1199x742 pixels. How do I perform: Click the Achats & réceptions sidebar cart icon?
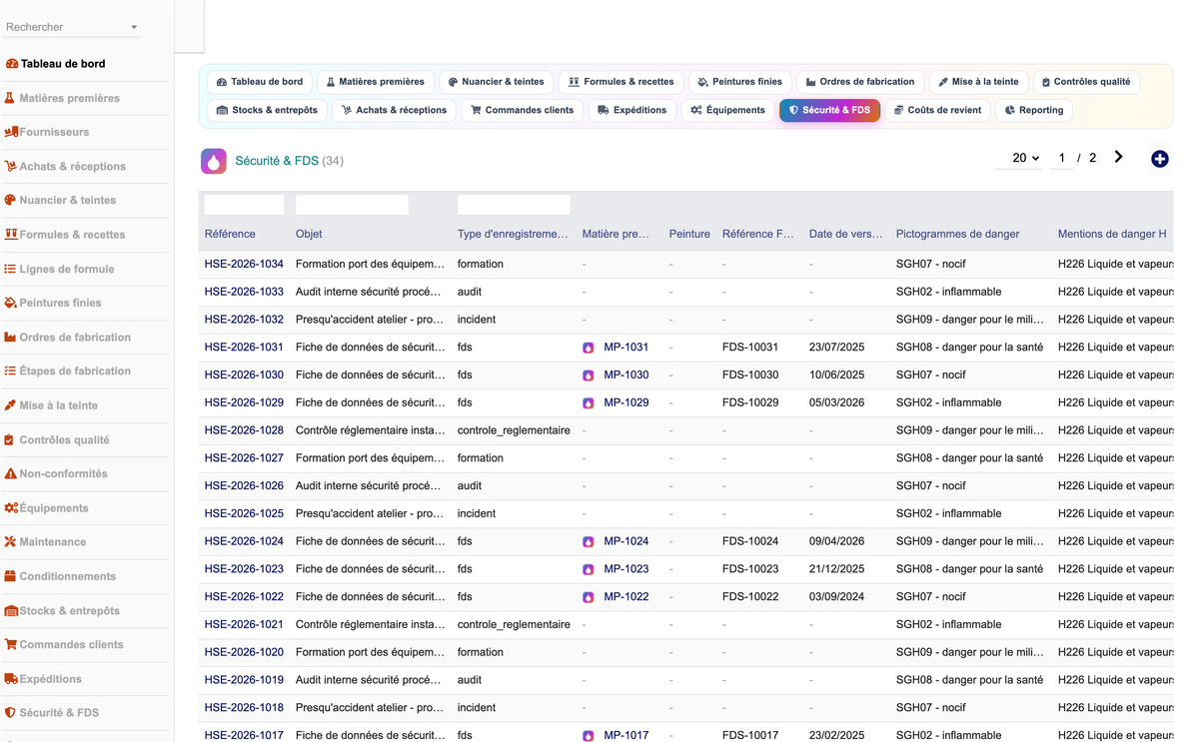pyautogui.click(x=11, y=167)
